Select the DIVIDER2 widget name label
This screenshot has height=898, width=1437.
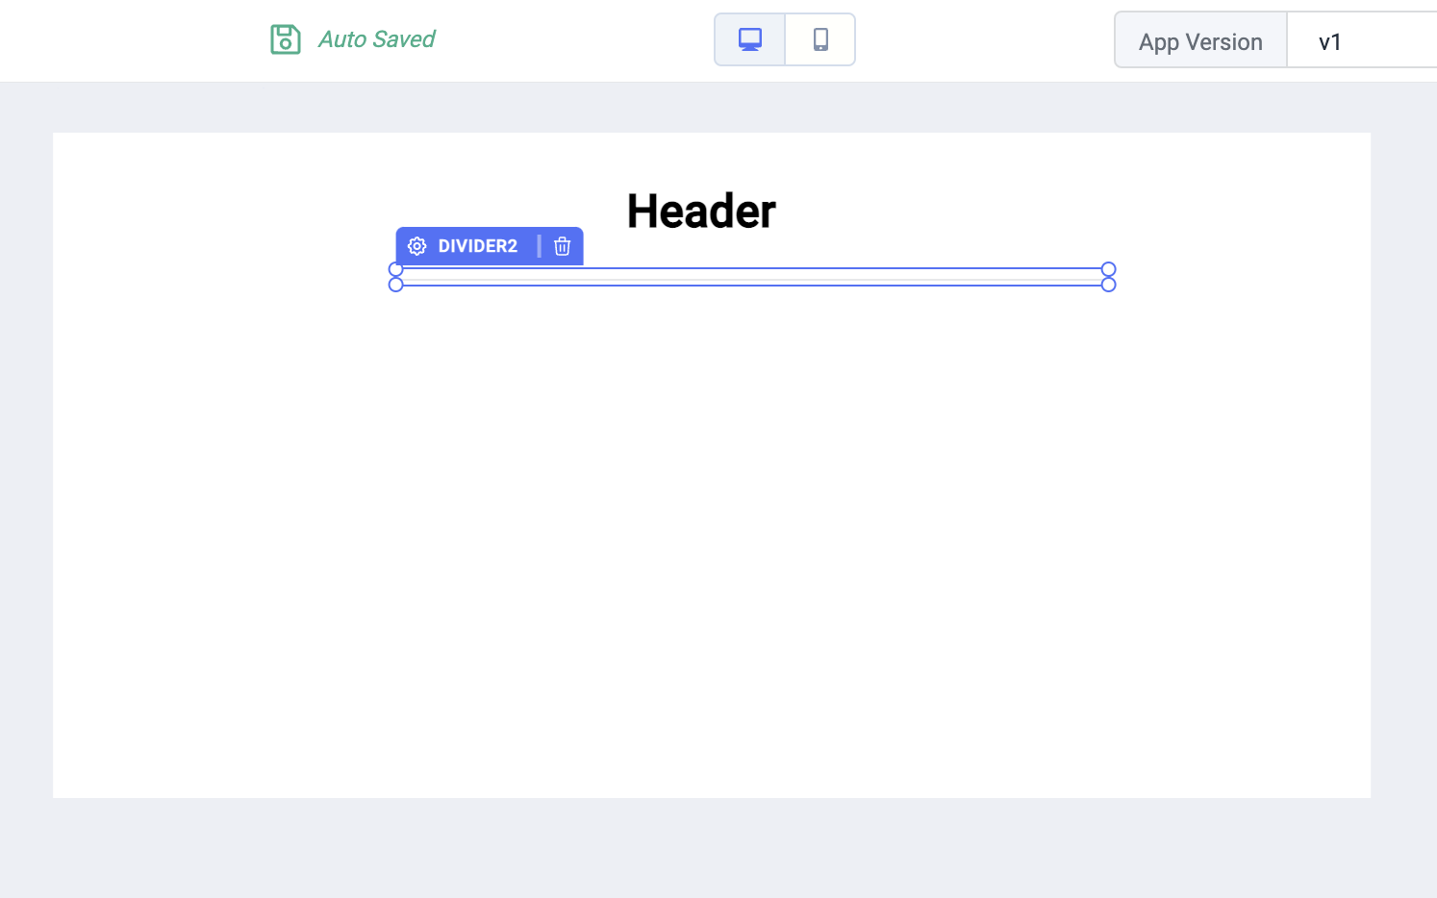[477, 246]
